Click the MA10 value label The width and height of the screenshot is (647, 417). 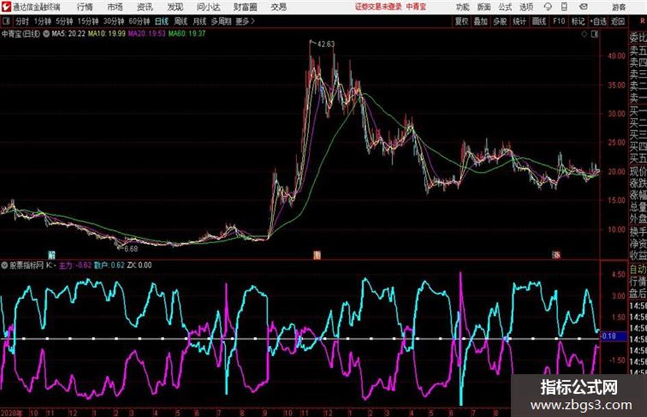click(106, 34)
